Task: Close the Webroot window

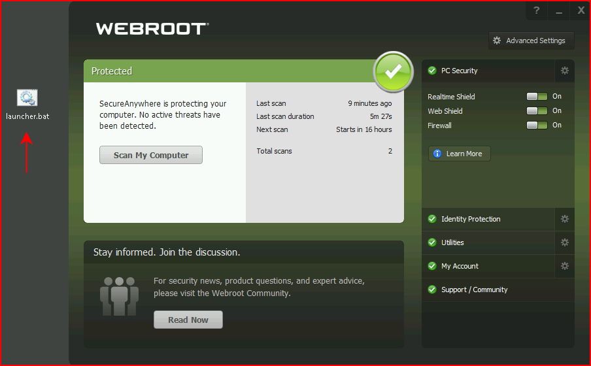Action: pos(581,10)
